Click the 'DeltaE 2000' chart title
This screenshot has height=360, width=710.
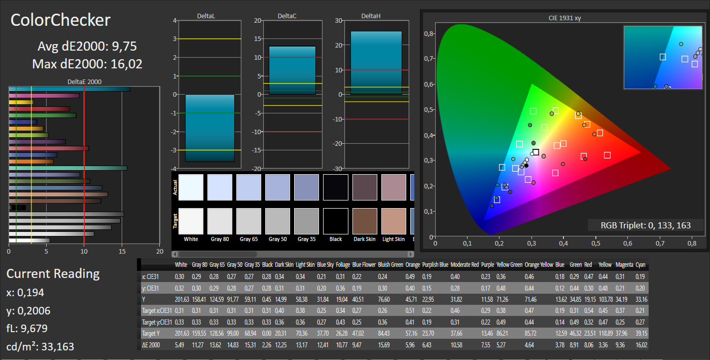pos(84,82)
